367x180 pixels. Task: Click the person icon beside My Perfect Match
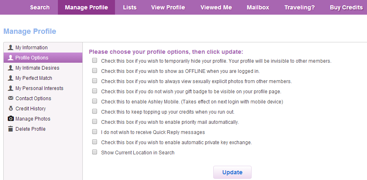pyautogui.click(x=11, y=78)
